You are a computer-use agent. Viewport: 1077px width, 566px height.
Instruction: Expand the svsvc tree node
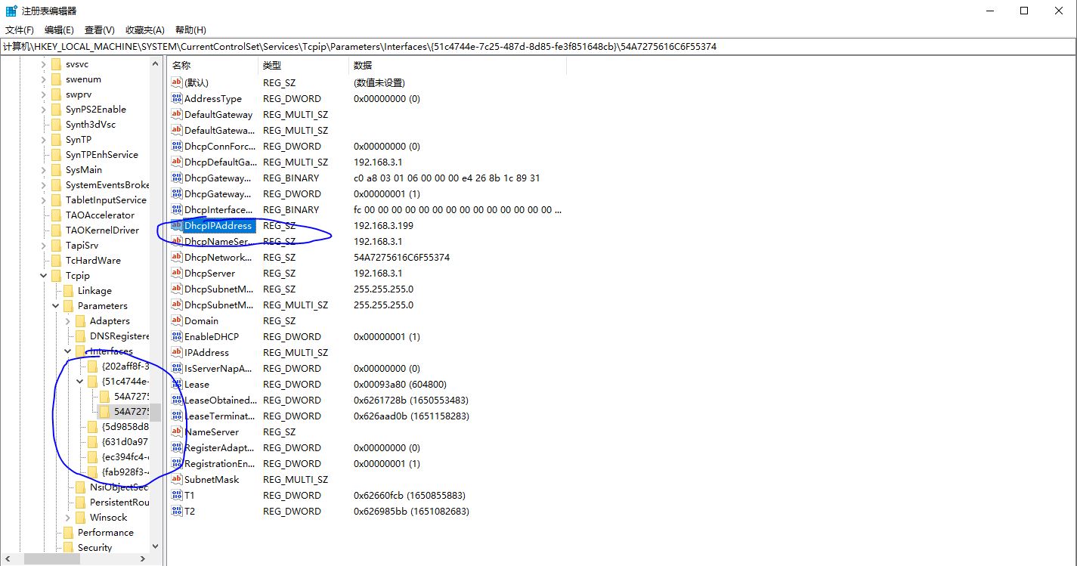[44, 64]
